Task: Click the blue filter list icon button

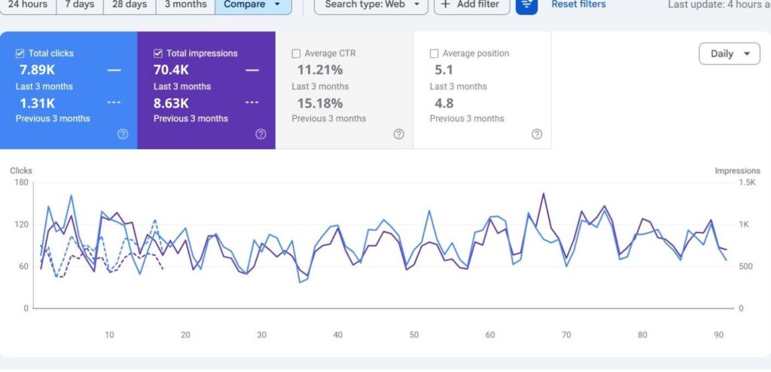Action: tap(526, 5)
